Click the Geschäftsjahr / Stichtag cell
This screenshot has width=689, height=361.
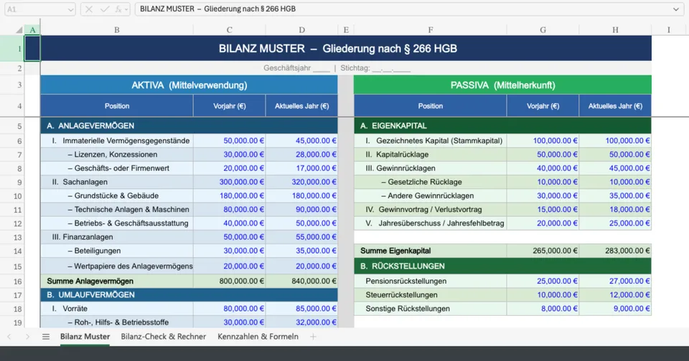[x=346, y=68]
